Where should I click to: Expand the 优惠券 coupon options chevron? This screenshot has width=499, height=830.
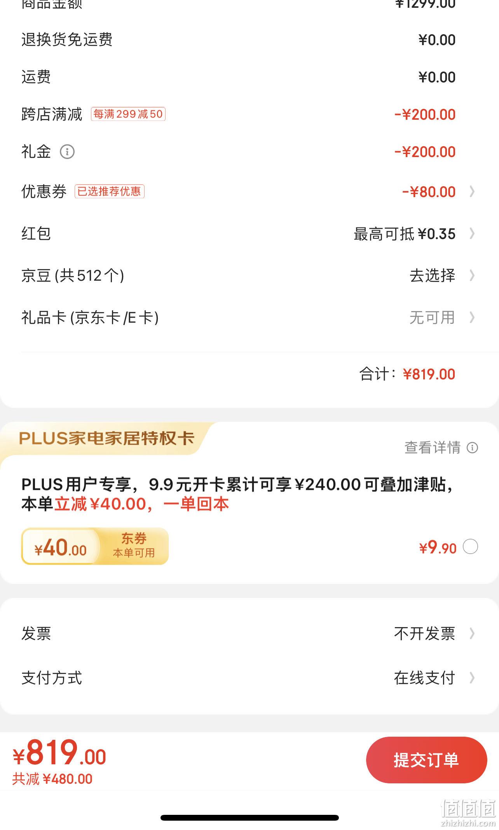coord(472,191)
